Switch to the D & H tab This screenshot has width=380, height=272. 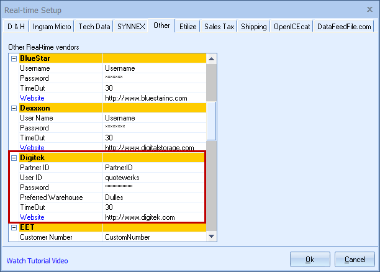tap(16, 26)
